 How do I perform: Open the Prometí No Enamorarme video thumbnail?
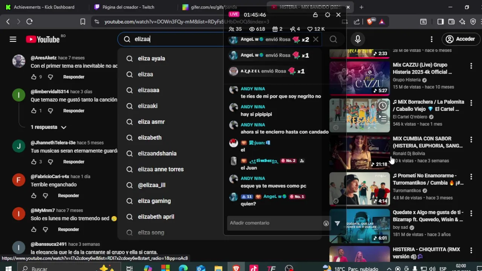360,189
